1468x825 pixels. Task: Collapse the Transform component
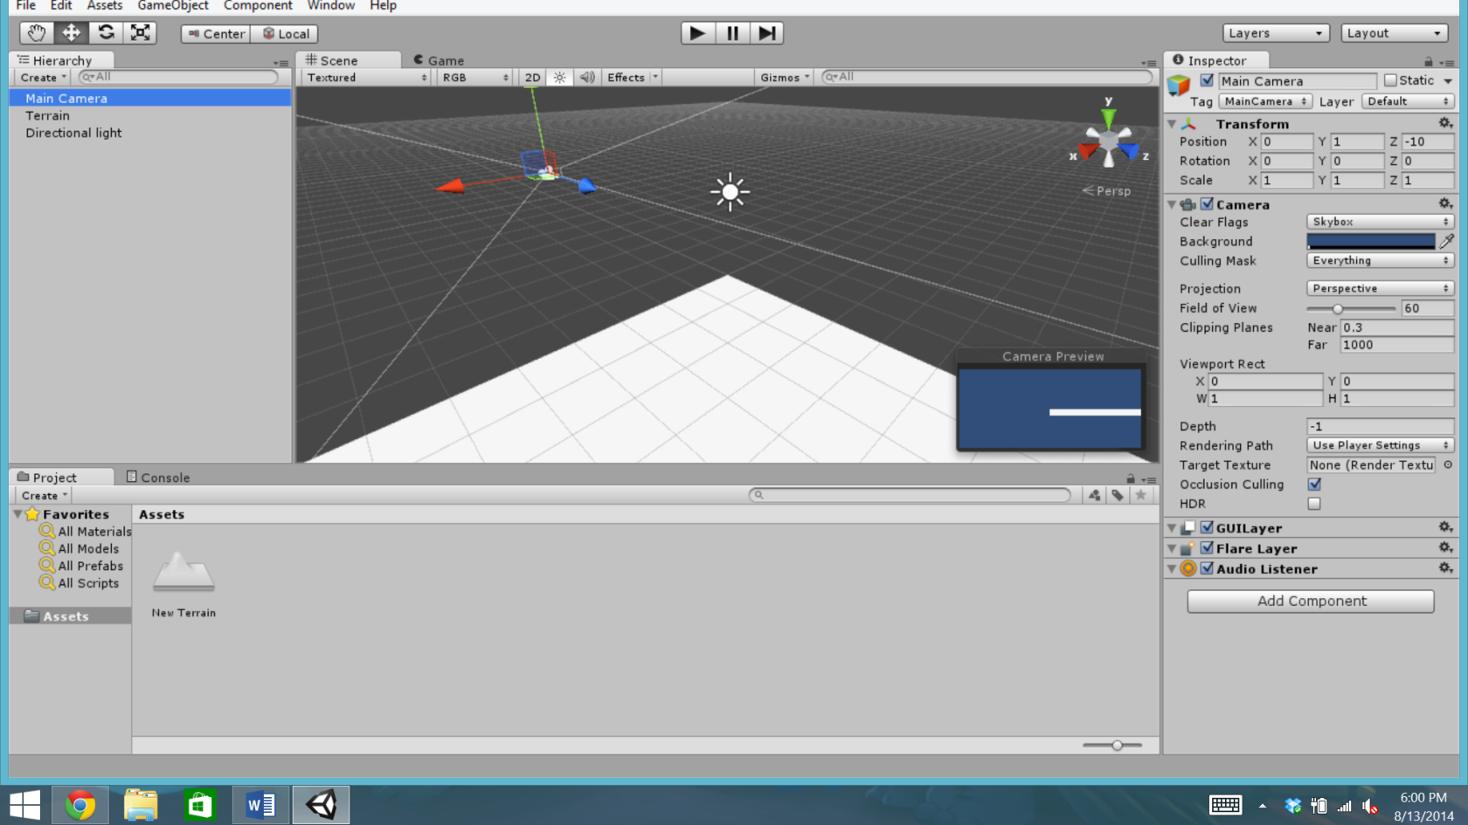click(1172, 124)
